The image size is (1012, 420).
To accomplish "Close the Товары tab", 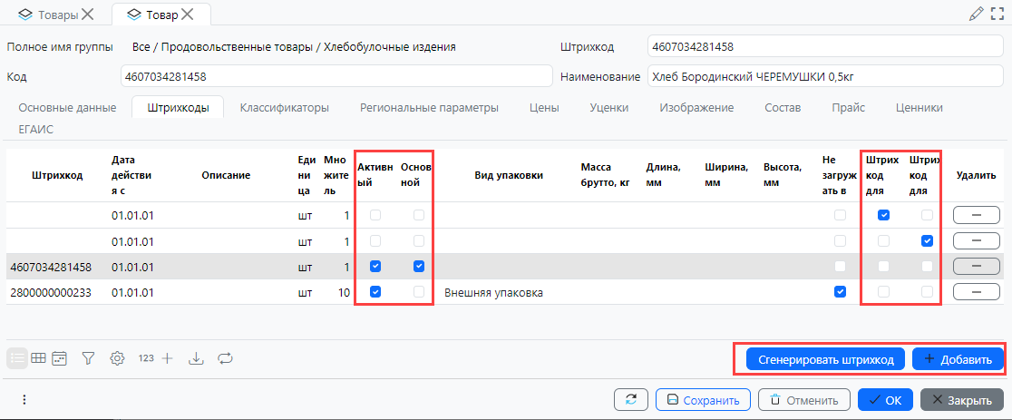I will 87,14.
